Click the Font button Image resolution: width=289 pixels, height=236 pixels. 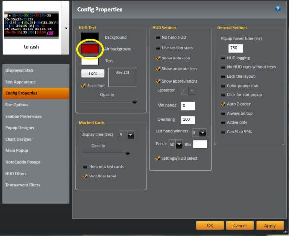pos(93,73)
